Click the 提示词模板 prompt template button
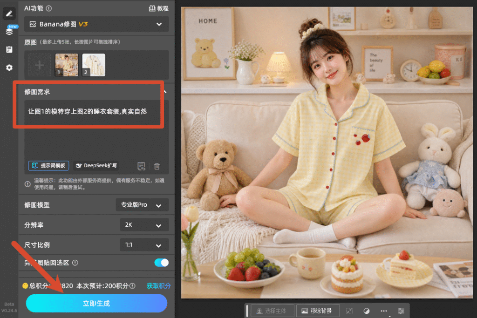This screenshot has height=318, width=477. click(48, 165)
